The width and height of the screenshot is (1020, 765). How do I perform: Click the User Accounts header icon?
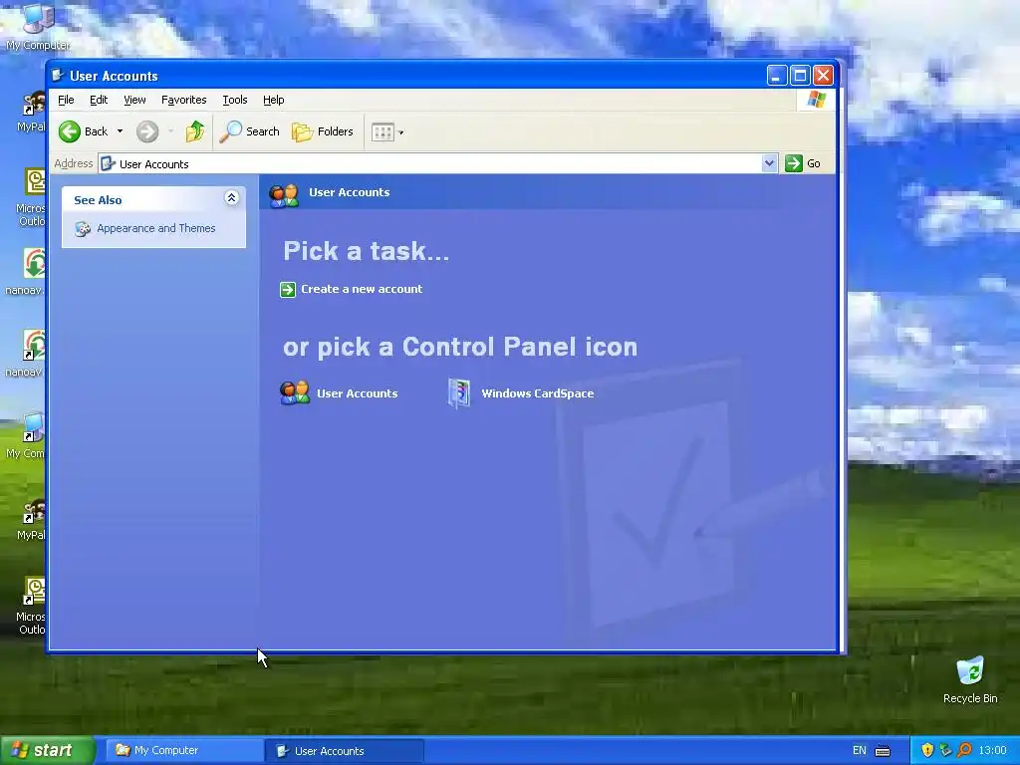tap(284, 194)
